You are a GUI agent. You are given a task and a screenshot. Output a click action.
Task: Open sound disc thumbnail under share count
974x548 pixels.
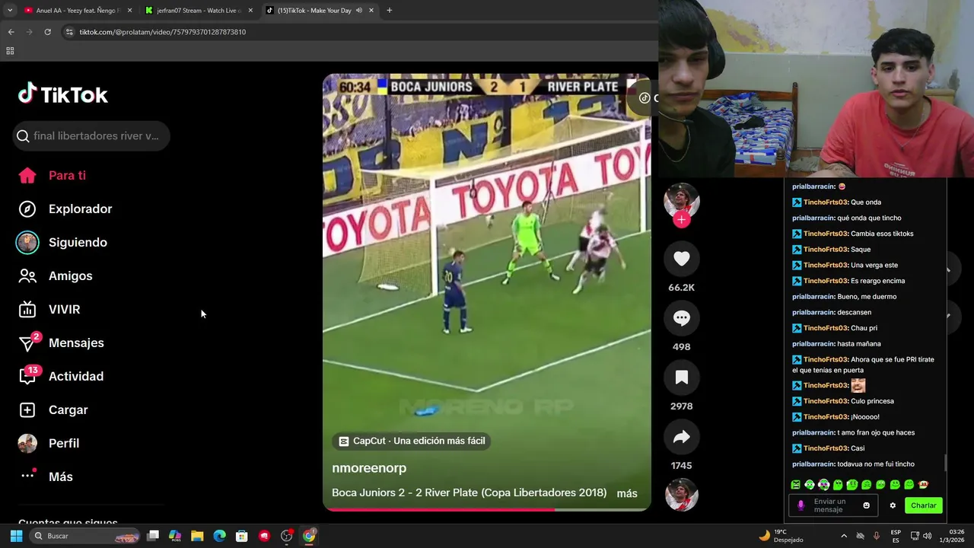point(682,495)
